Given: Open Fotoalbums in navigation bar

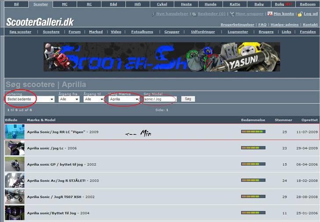Looking at the screenshot, I should (x=142, y=32).
